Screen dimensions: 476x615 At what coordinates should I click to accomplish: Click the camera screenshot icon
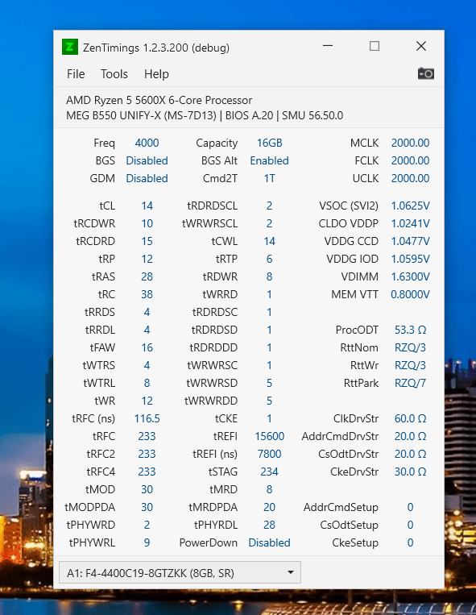pos(426,73)
